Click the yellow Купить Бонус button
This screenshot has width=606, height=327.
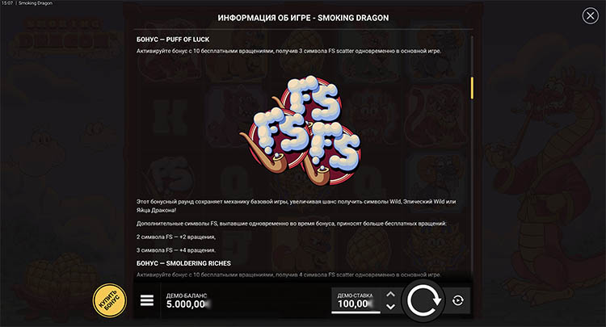(x=110, y=300)
